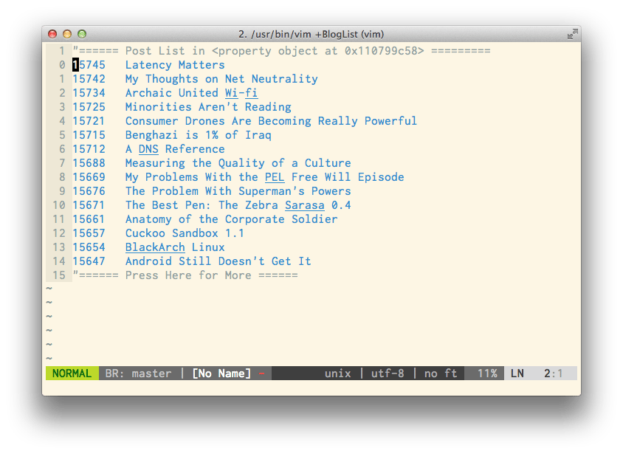
Task: Click the NORMAL mode indicator in statusline
Action: 72,374
